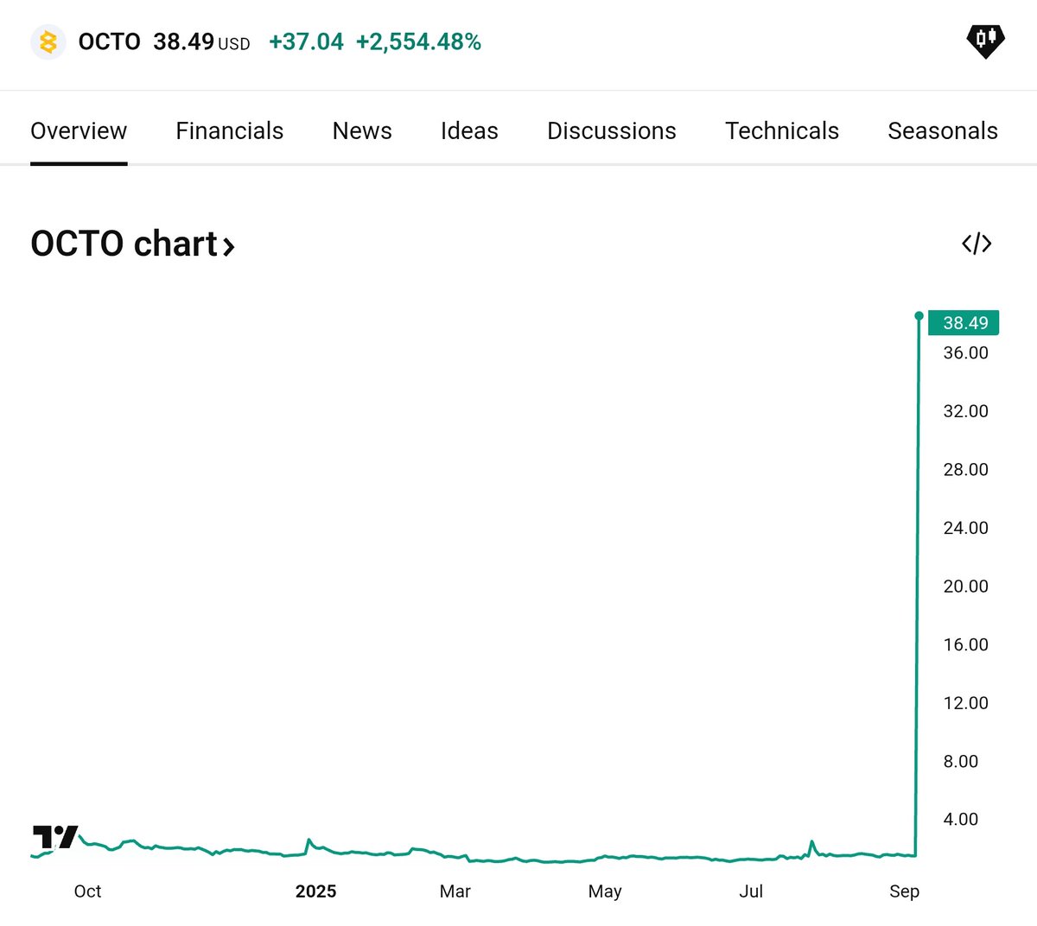Click the 20.00 price axis label

[965, 586]
